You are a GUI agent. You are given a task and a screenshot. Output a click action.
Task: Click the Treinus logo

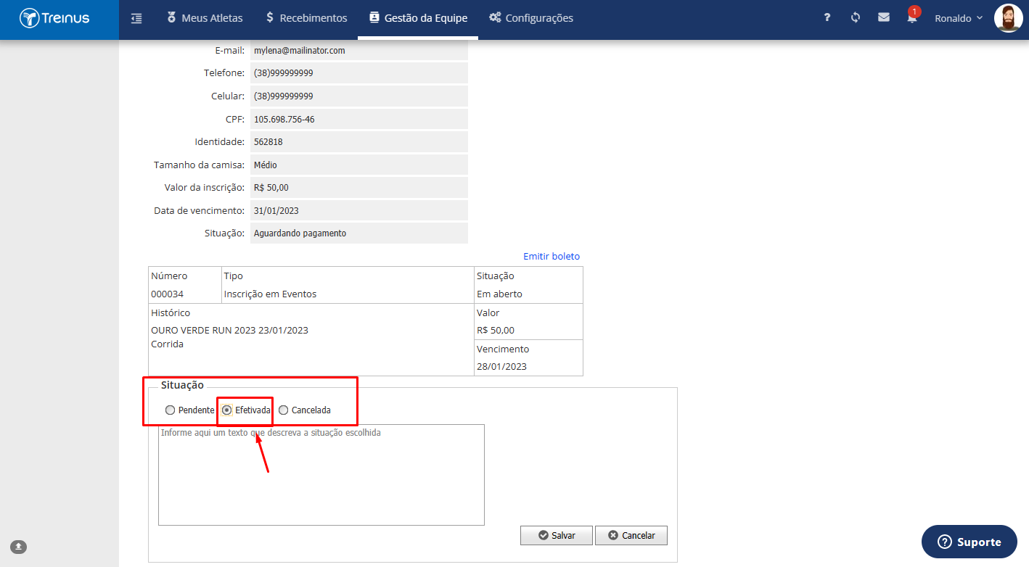pos(54,18)
